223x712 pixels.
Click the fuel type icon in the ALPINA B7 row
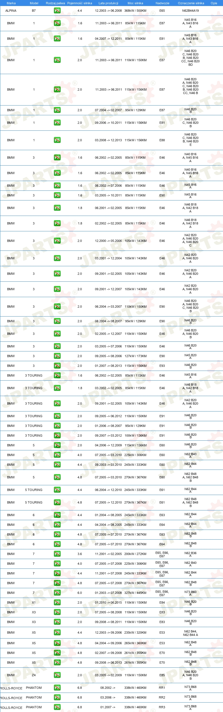tap(57, 11)
